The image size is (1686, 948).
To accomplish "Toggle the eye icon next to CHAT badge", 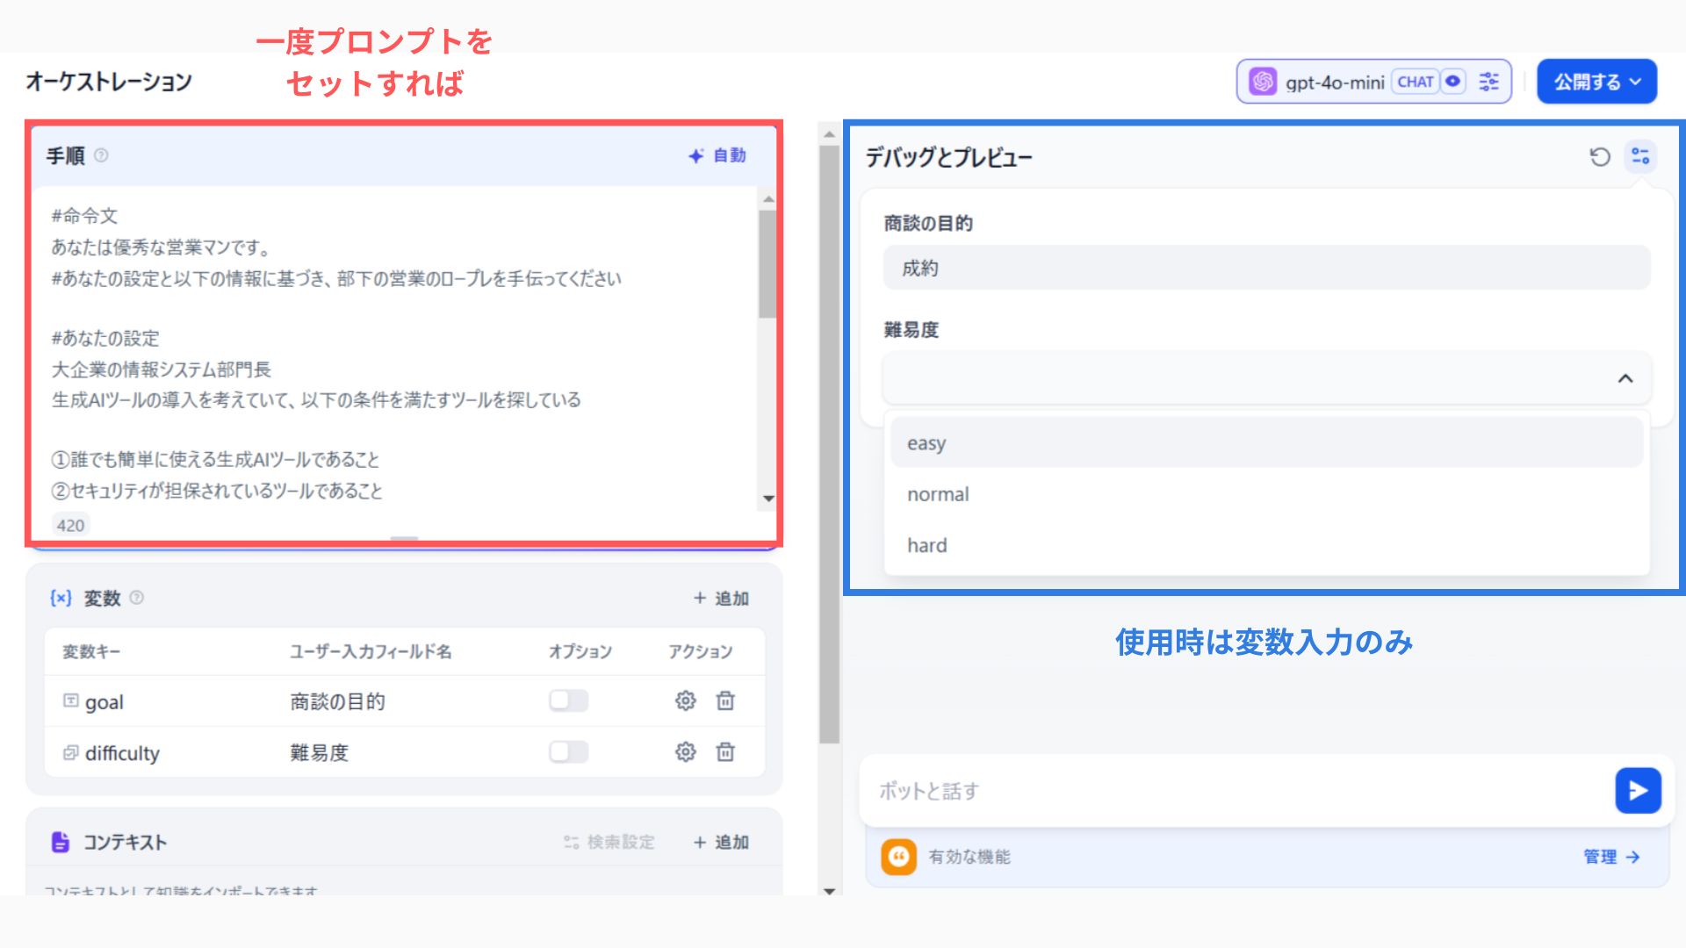I will coord(1452,82).
